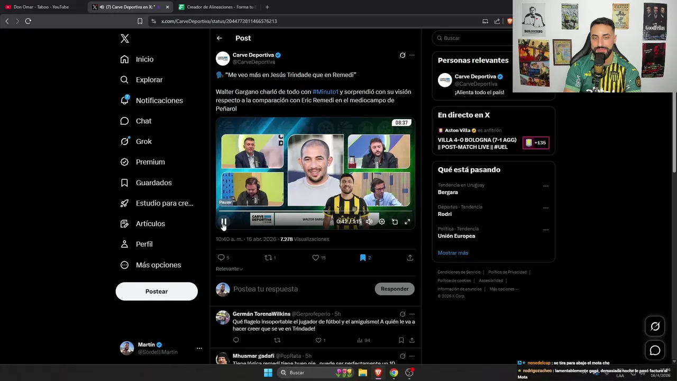The height and width of the screenshot is (381, 677).
Task: Open more options on Germán's reply
Action: pyautogui.click(x=412, y=314)
